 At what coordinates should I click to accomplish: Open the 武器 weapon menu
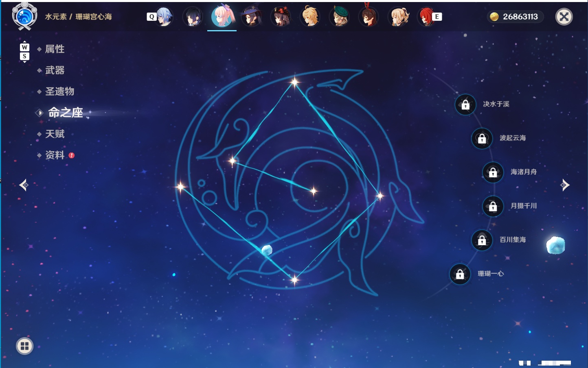pos(55,70)
